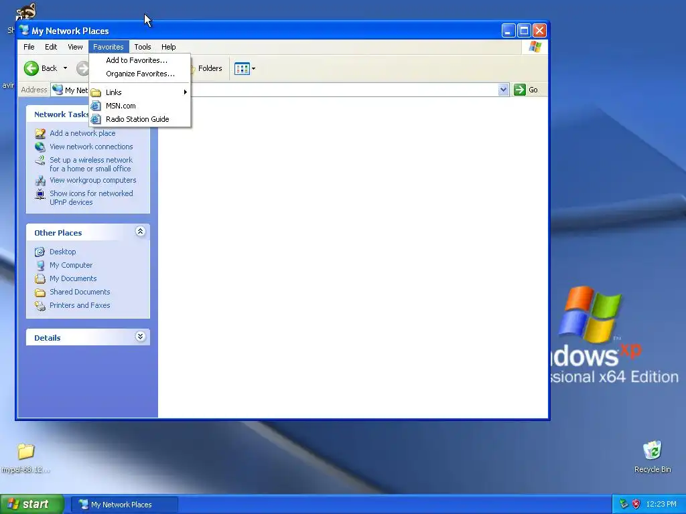Click the MSN.com Internet Explorer icon
The width and height of the screenshot is (686, 514).
point(96,106)
